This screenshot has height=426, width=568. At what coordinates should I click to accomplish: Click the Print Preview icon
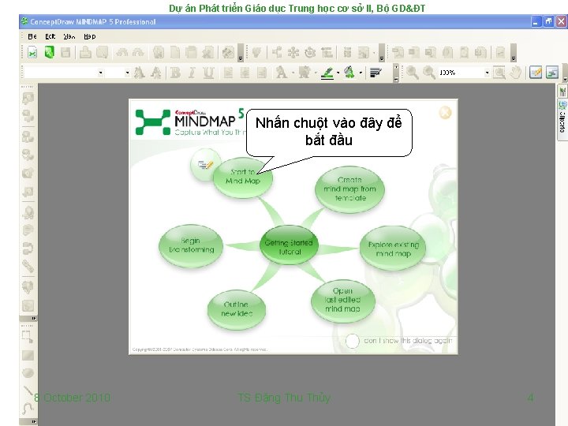[x=102, y=53]
